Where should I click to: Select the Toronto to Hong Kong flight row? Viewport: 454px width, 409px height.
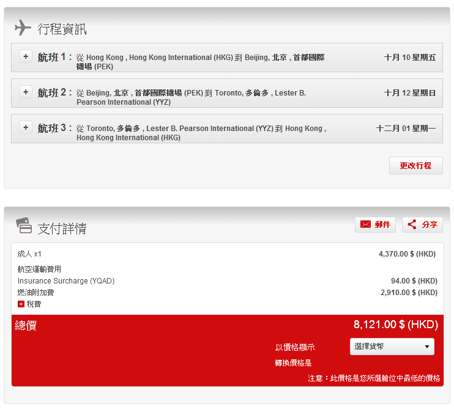(x=202, y=133)
